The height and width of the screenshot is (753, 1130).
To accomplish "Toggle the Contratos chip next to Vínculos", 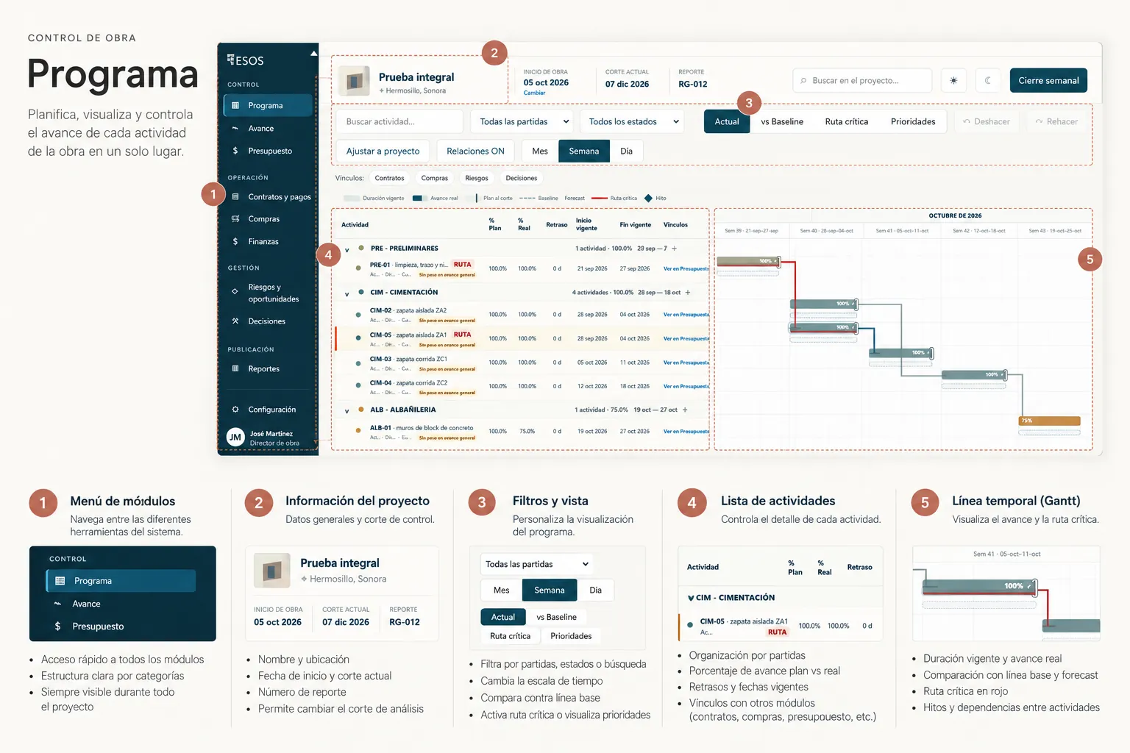I will [x=389, y=178].
